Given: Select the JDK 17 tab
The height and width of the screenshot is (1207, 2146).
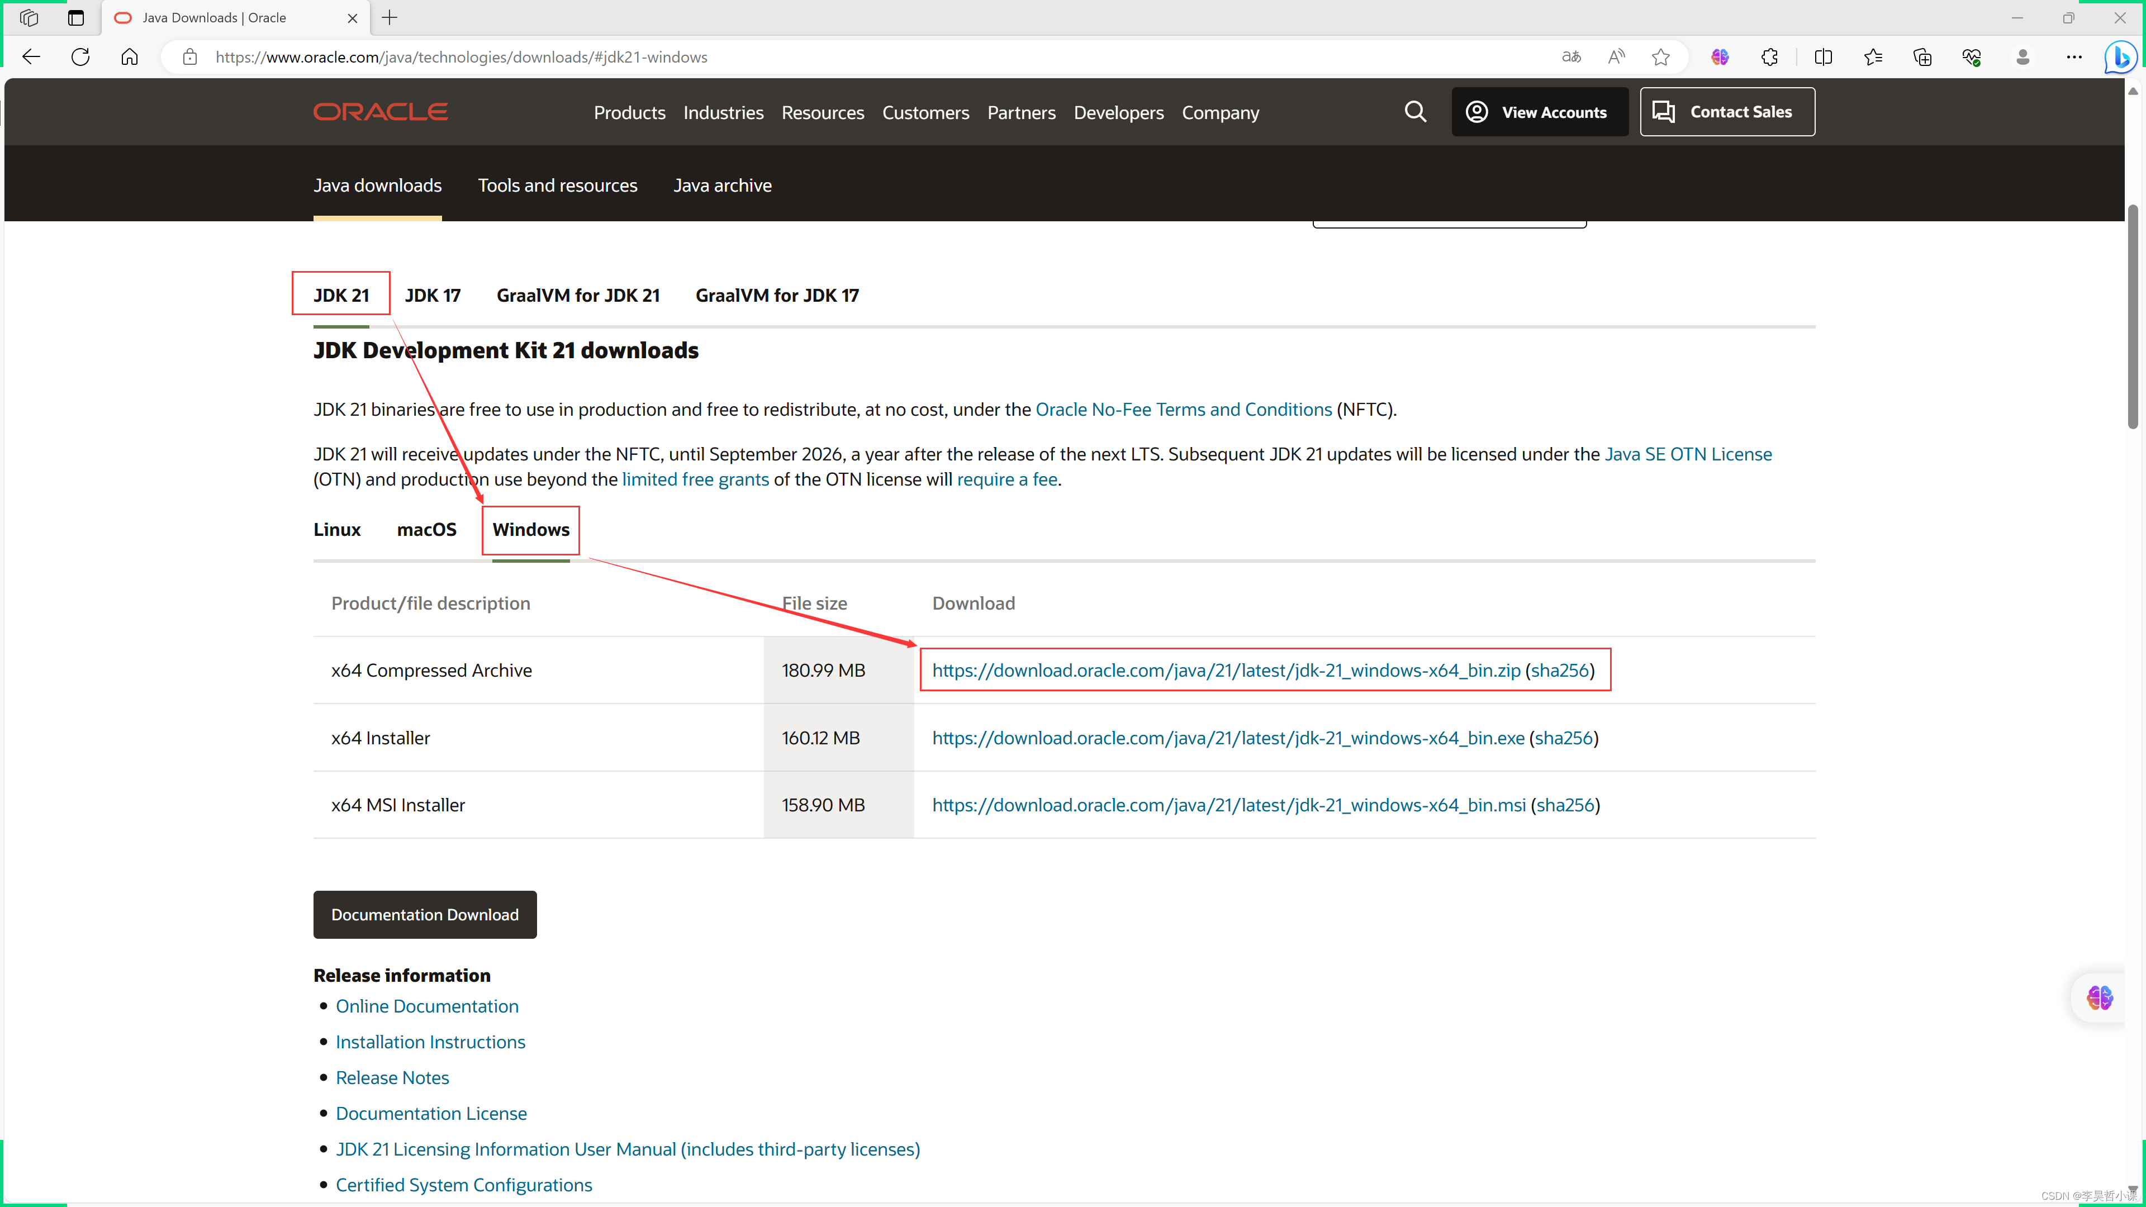Looking at the screenshot, I should 433,295.
